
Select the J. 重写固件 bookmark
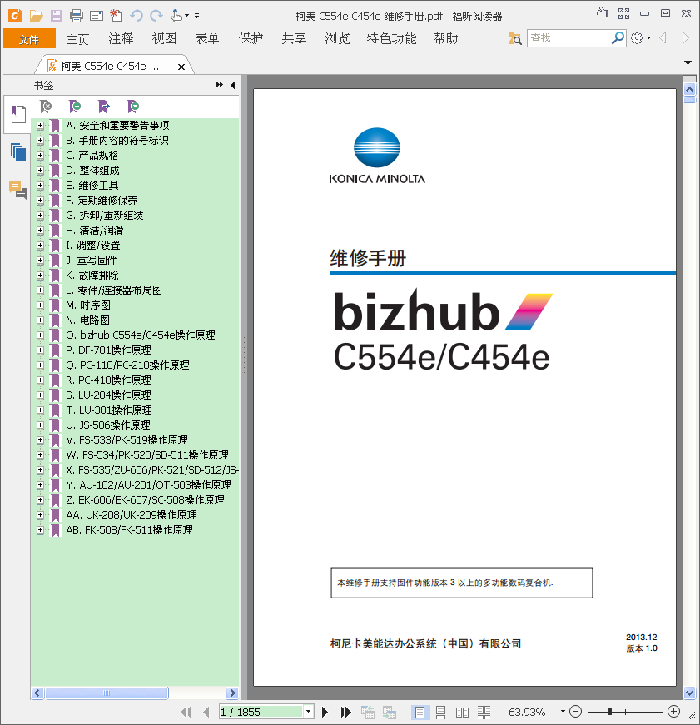point(91,261)
